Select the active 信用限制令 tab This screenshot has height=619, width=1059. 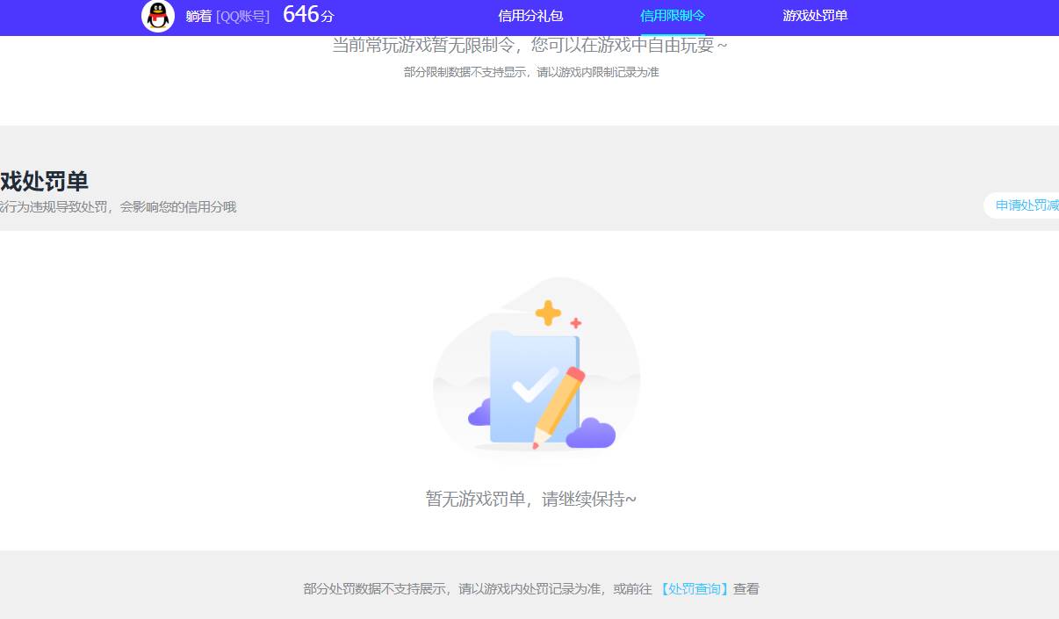click(x=672, y=15)
